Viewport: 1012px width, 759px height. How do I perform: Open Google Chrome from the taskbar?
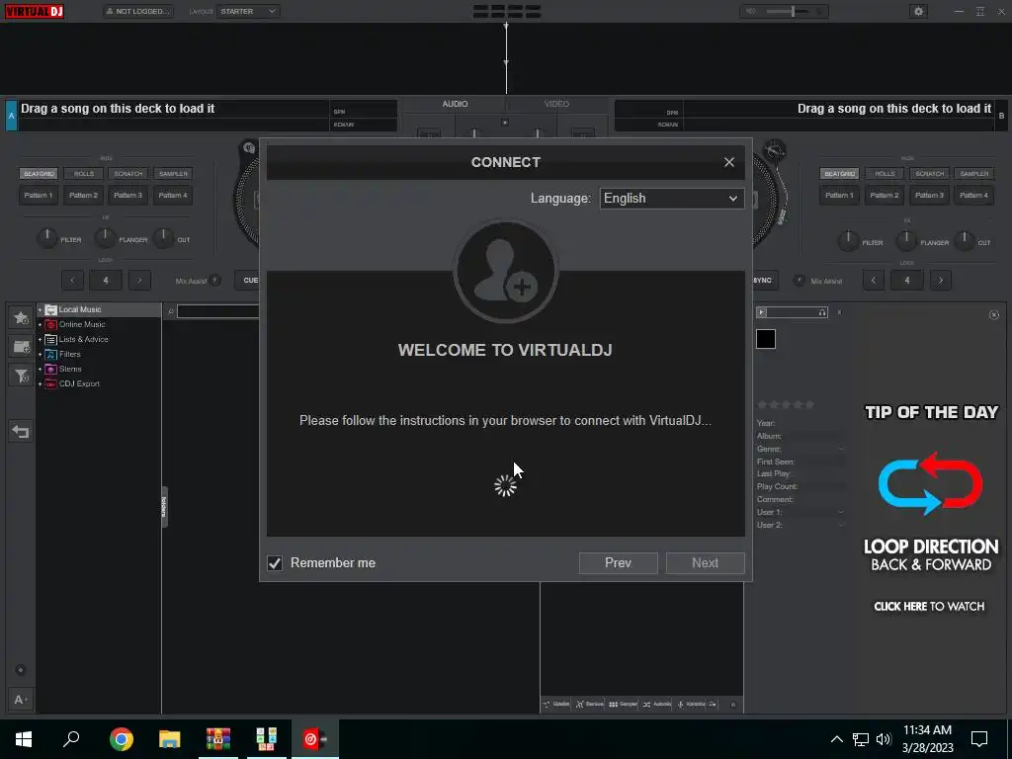pyautogui.click(x=121, y=739)
